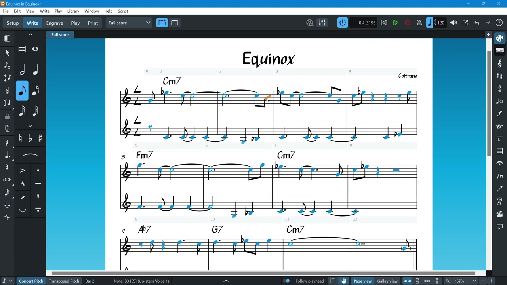Toggle Follow playhead switch
The image size is (507, 285).
287,281
